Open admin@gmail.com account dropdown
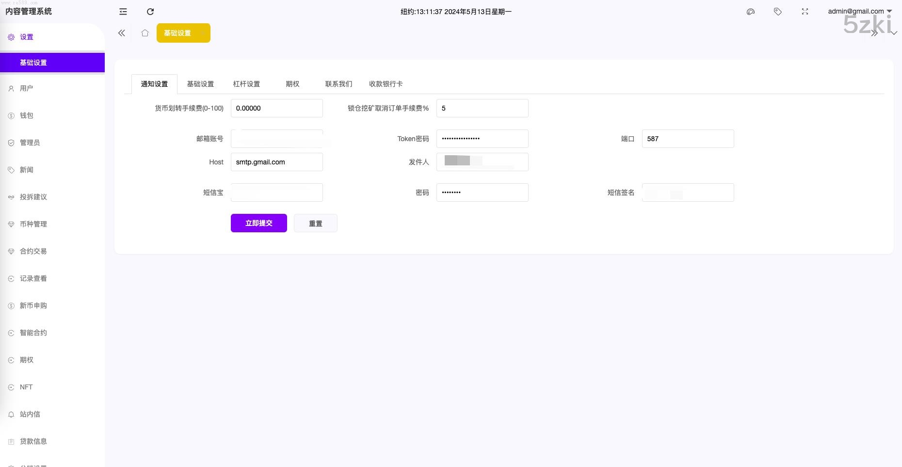This screenshot has width=902, height=467. click(x=859, y=11)
